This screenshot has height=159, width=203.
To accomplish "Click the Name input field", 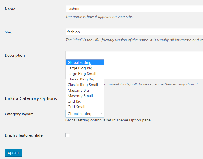I will tap(135, 9).
